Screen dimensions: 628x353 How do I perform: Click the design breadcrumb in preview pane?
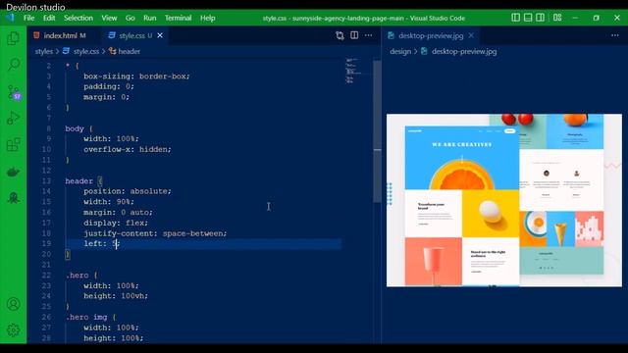pyautogui.click(x=400, y=51)
